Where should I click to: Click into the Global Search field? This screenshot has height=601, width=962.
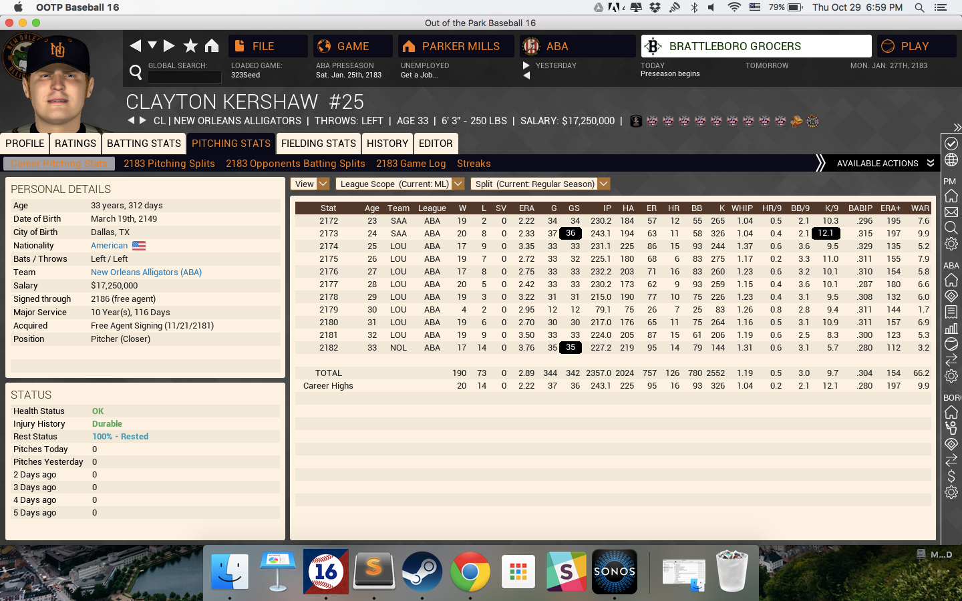pyautogui.click(x=184, y=77)
